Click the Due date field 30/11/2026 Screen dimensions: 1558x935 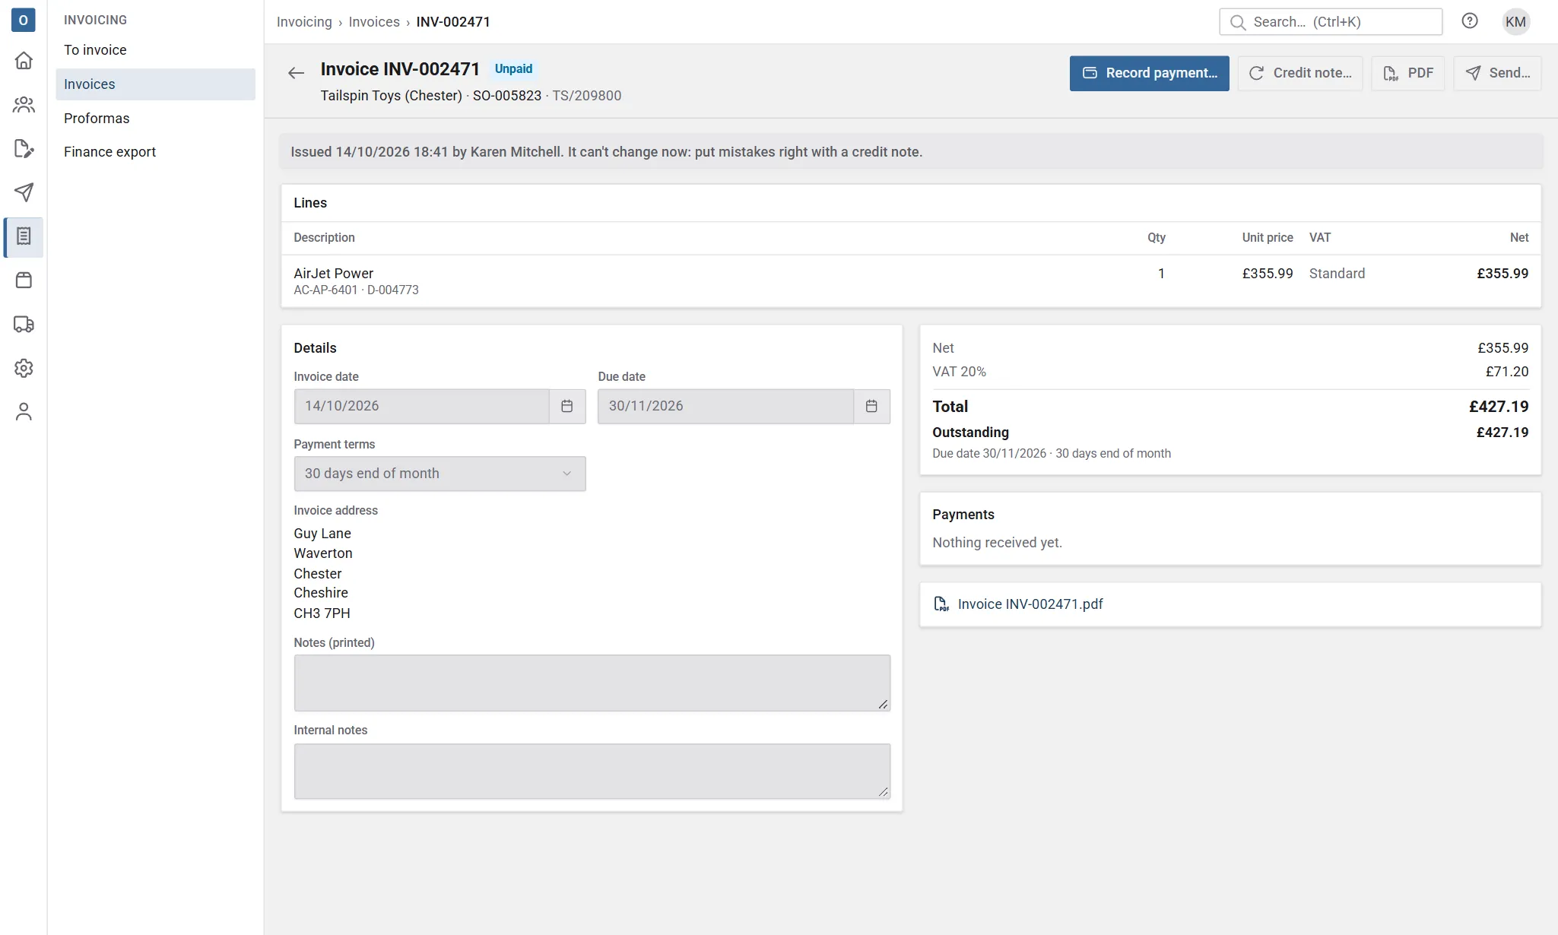coord(726,406)
